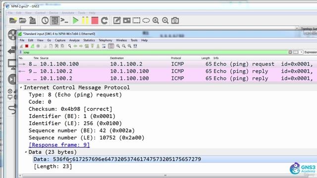The width and height of the screenshot is (317, 178).
Task: Open Wireshark Analyze menu
Action: [74, 41]
